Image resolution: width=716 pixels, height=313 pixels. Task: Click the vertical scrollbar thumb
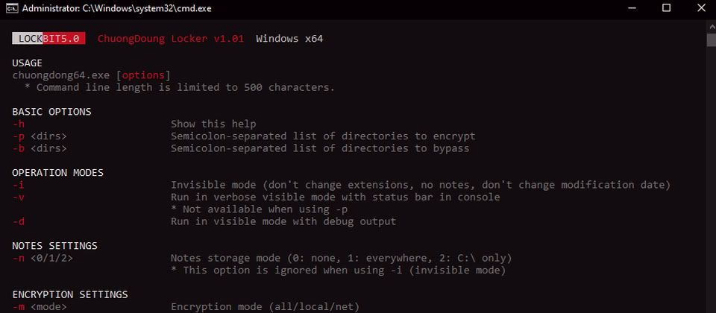(710, 39)
